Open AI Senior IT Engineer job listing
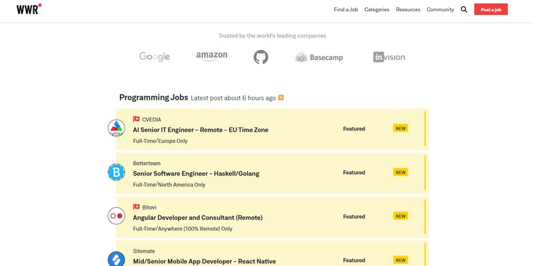This screenshot has width=533, height=266. pyautogui.click(x=201, y=130)
